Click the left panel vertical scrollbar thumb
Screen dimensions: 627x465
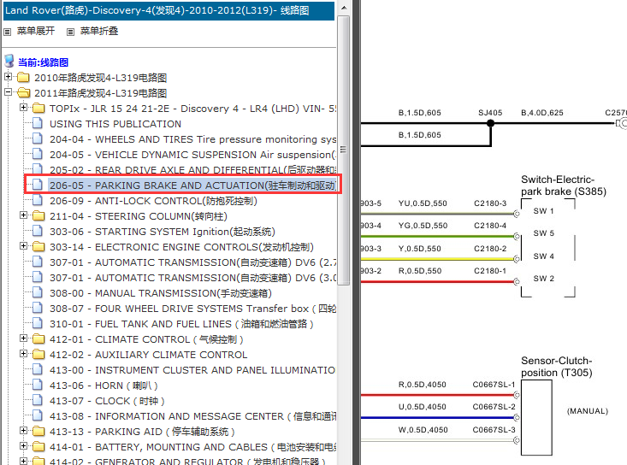[x=344, y=150]
